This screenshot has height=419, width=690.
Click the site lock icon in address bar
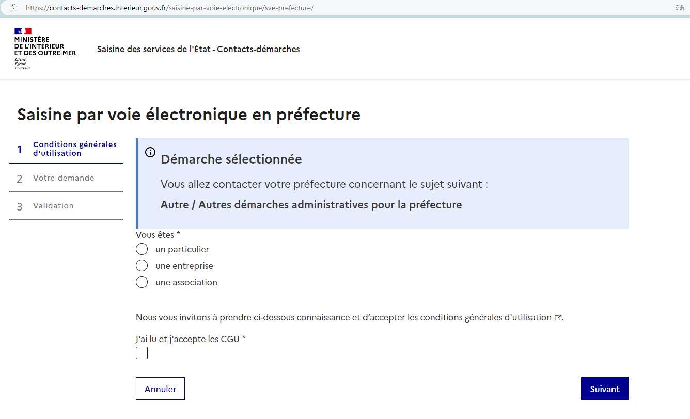[x=13, y=8]
